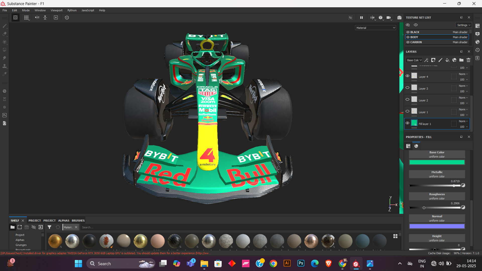Hide Fill layer 1 with its eye
Viewport: 482px width, 271px height.
pyautogui.click(x=407, y=123)
